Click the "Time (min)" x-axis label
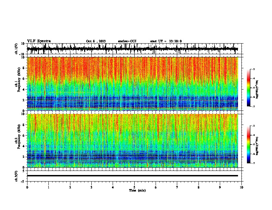The image size is (272, 210). pyautogui.click(x=137, y=190)
